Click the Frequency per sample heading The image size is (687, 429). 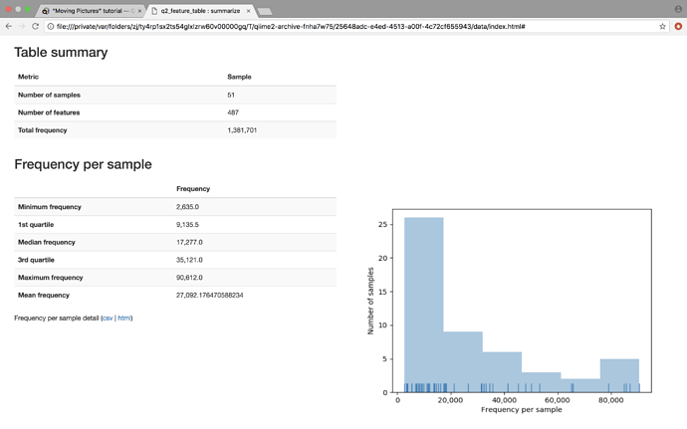coord(83,164)
